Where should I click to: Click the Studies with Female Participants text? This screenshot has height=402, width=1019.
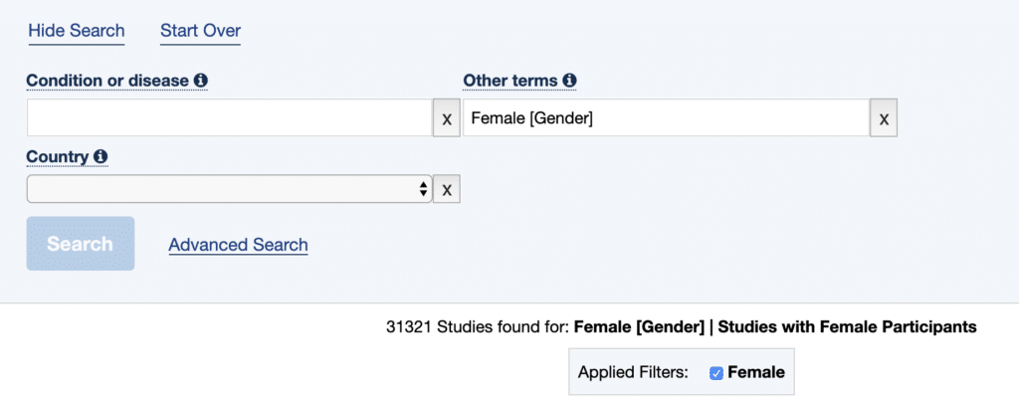coord(848,327)
